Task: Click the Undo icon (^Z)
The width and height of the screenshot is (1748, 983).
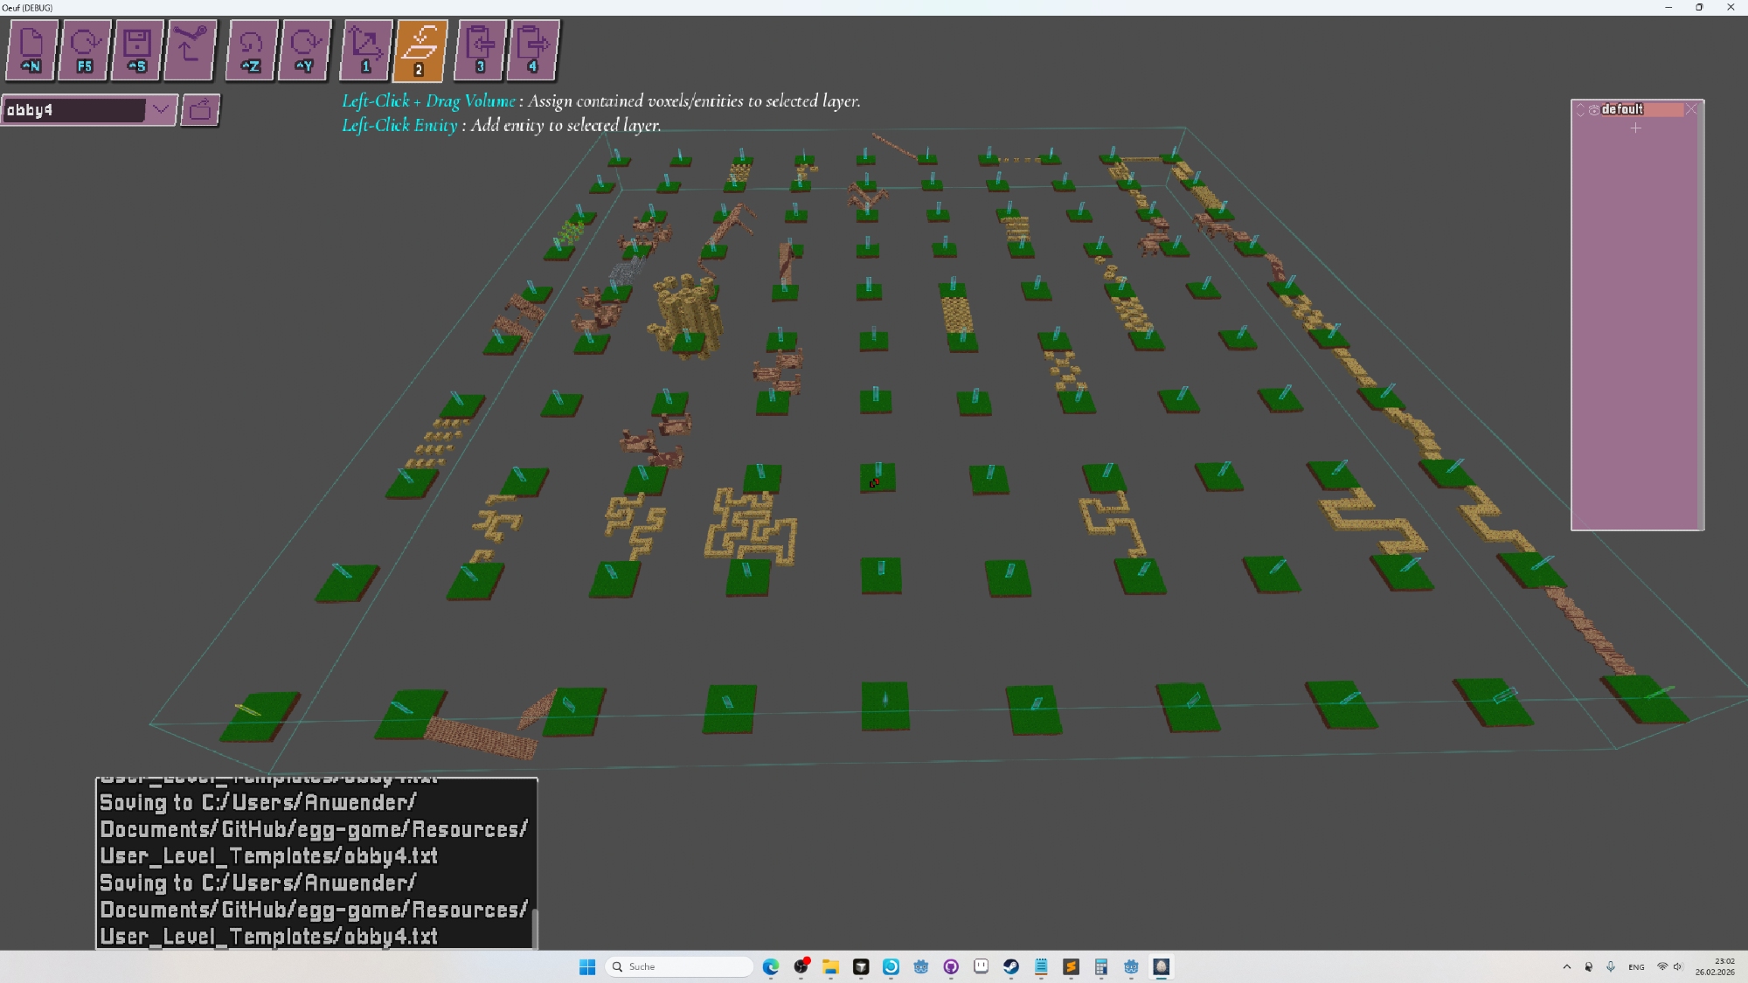Action: [x=251, y=50]
